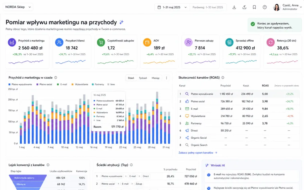This screenshot has height=190, width=304.
Task: Click the Przychód z marketingu chart icon
Action: (x=12, y=43)
